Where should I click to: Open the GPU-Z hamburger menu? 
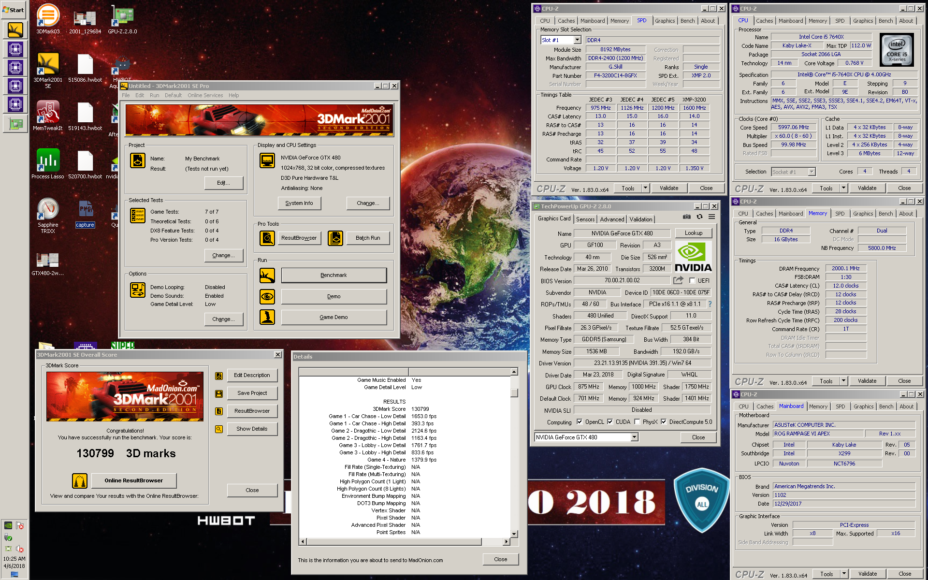pyautogui.click(x=712, y=217)
